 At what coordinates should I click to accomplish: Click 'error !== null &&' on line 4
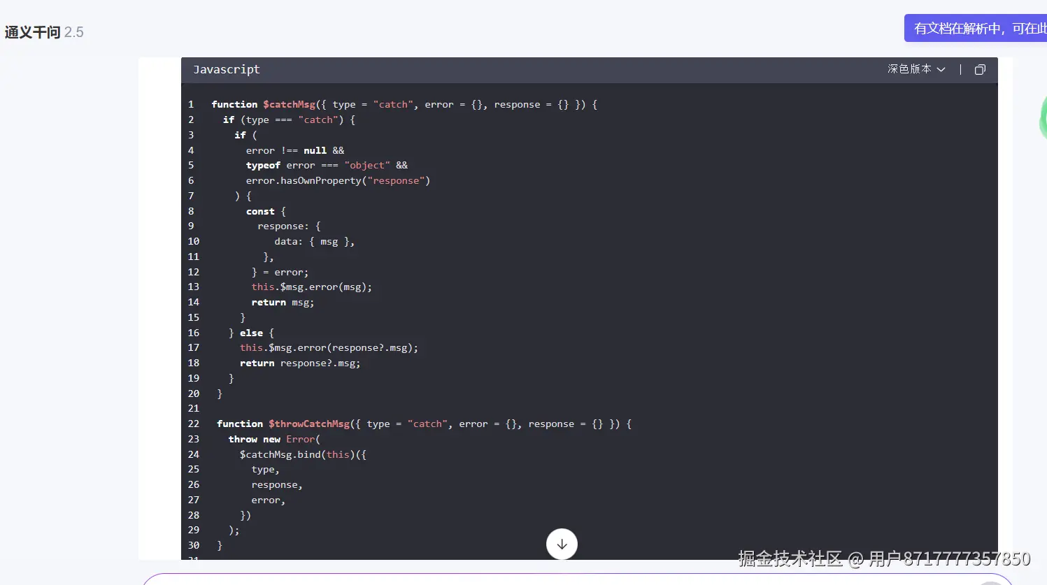[295, 150]
